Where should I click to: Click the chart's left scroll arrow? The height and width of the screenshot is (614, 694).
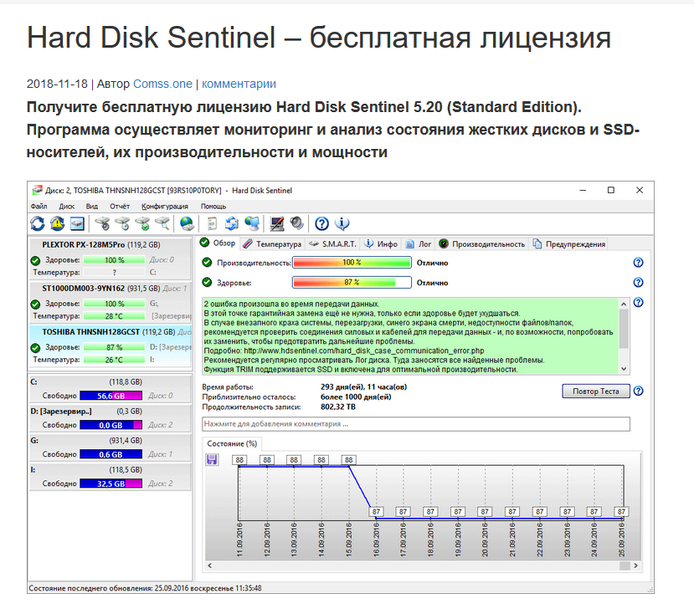[x=210, y=565]
